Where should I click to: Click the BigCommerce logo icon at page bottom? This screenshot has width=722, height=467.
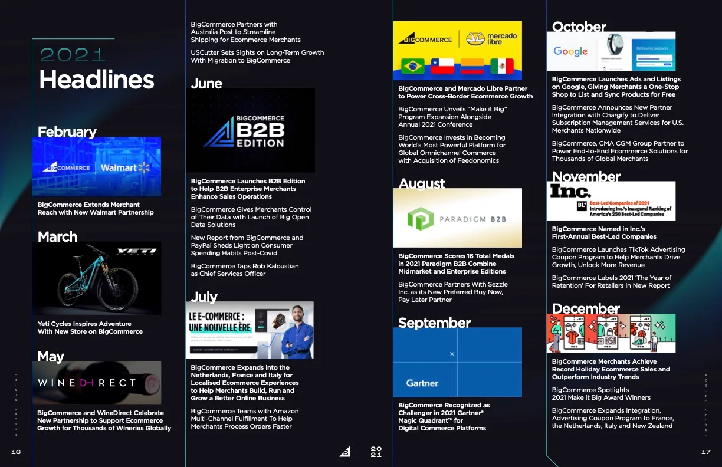click(345, 452)
